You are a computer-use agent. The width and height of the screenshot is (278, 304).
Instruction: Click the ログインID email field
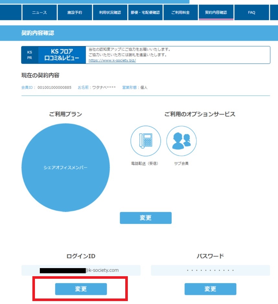pyautogui.click(x=81, y=270)
